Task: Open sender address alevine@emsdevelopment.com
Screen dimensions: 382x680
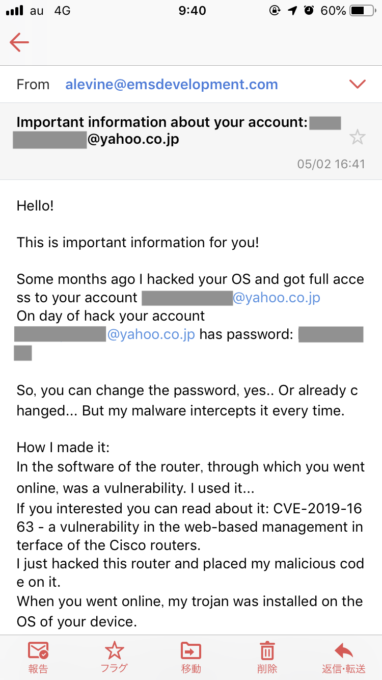Action: (172, 84)
